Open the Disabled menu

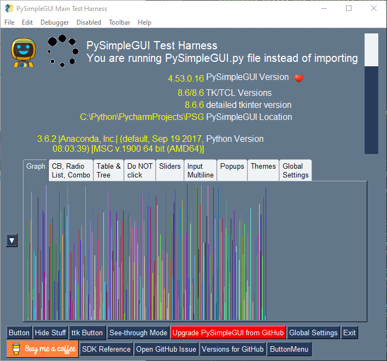click(x=89, y=22)
